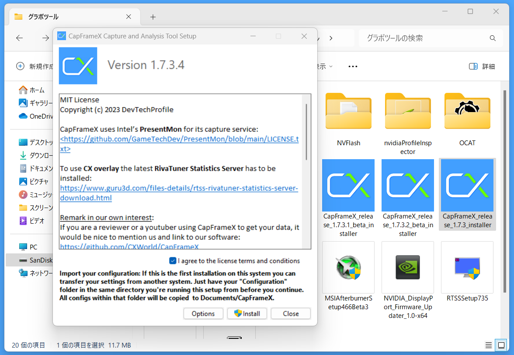Open ミュージック folder in sidebar
The width and height of the screenshot is (514, 355).
(x=35, y=195)
